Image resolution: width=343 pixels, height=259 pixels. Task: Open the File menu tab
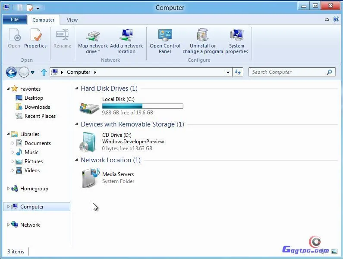(x=15, y=19)
